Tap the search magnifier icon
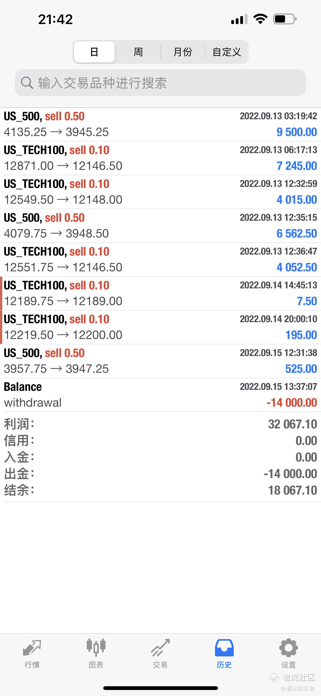321x696 pixels. [27, 83]
